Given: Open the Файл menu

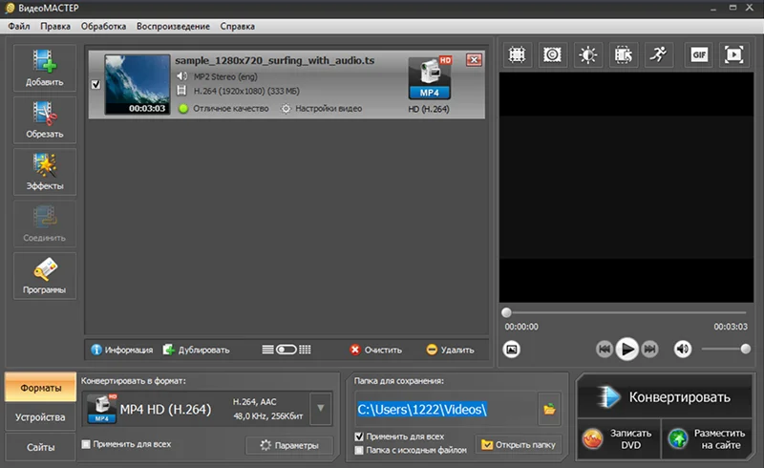Looking at the screenshot, I should click(19, 27).
